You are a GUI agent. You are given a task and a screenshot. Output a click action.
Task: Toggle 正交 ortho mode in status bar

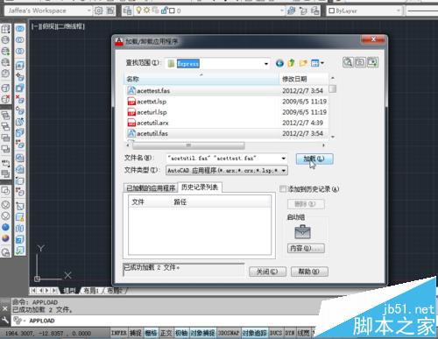point(166,333)
